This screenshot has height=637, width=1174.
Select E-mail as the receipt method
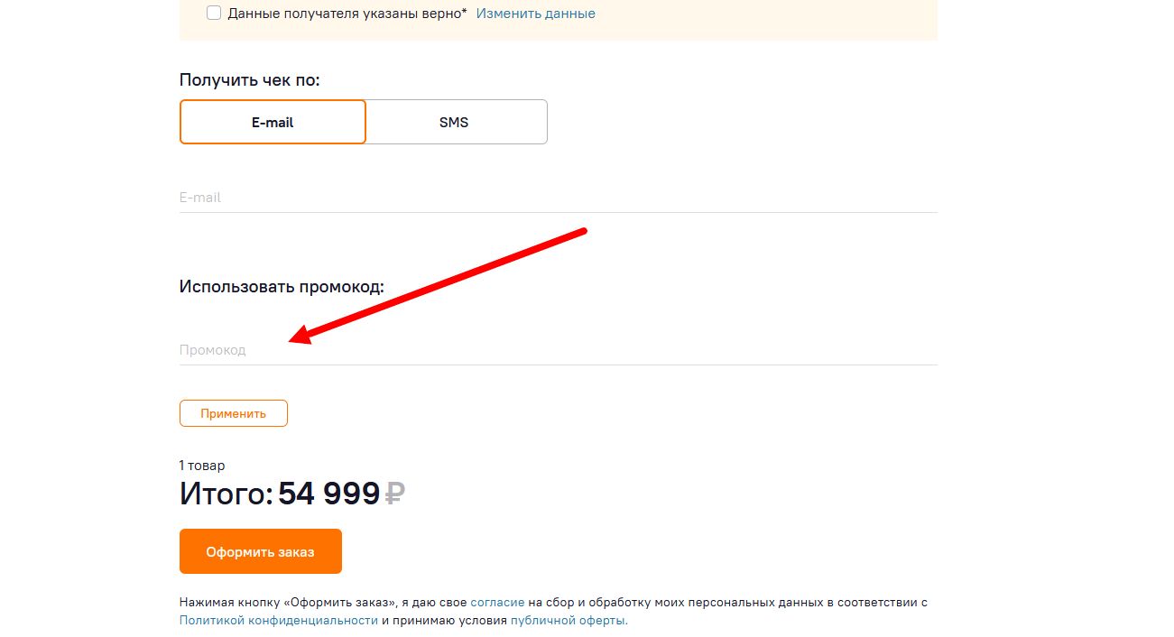pyautogui.click(x=273, y=122)
